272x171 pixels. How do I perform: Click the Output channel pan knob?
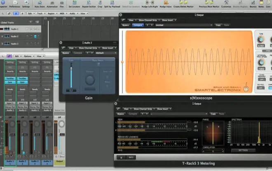61,124
